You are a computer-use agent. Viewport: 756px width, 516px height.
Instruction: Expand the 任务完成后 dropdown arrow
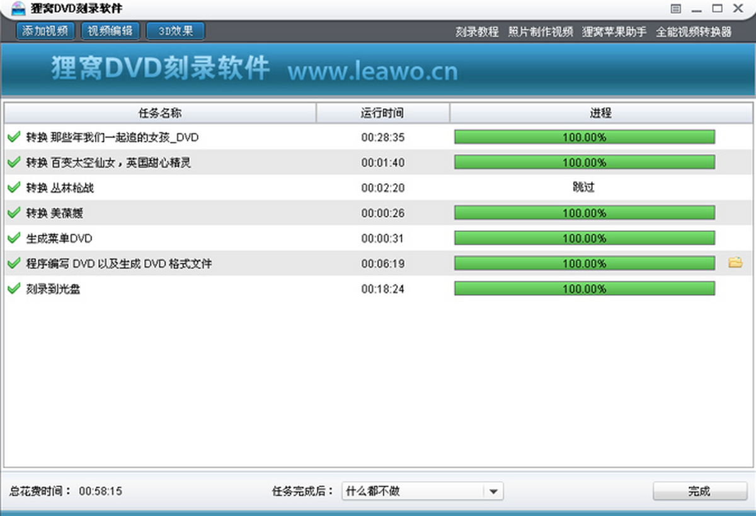[x=493, y=491]
